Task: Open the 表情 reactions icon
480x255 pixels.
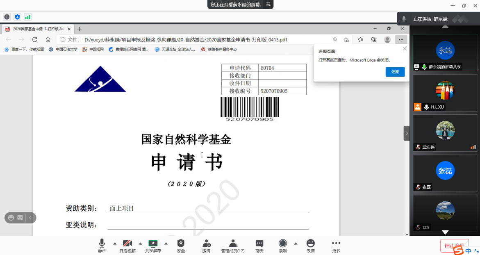Action: pyautogui.click(x=311, y=246)
